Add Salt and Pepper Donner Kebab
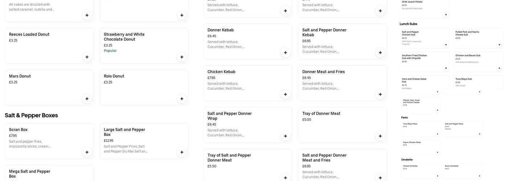The width and height of the screenshot is (508, 181). [x=380, y=52]
